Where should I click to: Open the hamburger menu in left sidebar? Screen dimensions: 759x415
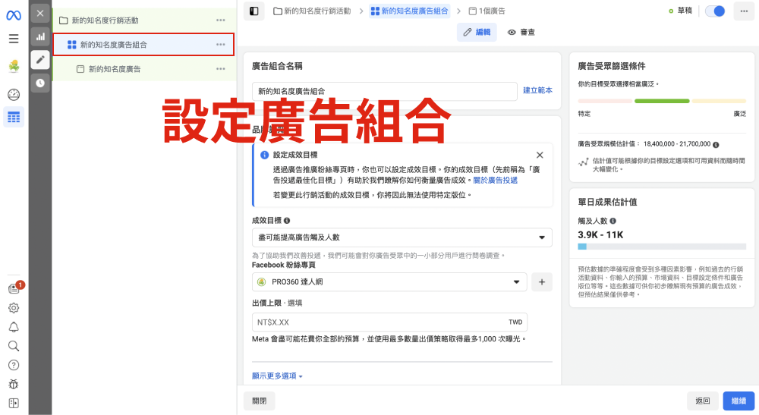[13, 39]
